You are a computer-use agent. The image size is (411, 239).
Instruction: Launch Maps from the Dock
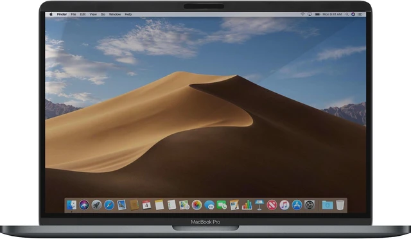click(184, 205)
